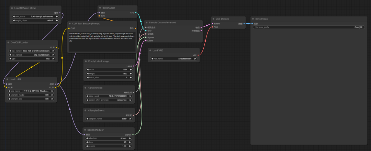
Task: Select the Save Image node title
Action: coord(262,19)
